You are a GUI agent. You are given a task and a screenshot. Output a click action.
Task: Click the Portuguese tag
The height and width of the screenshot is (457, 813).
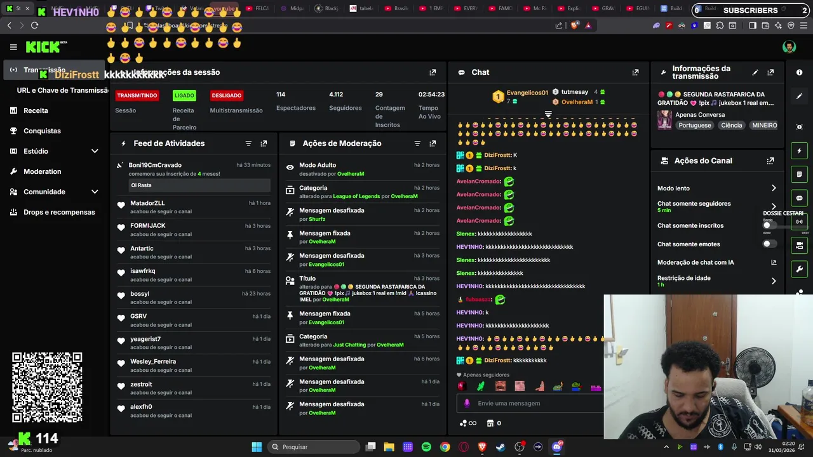695,126
